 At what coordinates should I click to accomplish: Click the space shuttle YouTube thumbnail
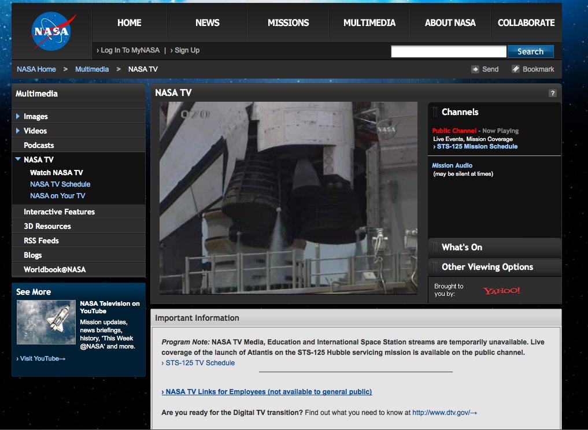click(46, 322)
